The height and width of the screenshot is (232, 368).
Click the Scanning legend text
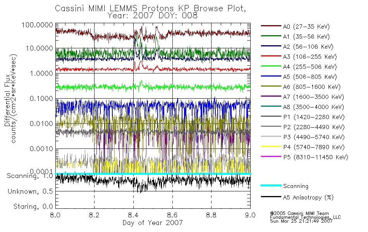[x=296, y=186]
